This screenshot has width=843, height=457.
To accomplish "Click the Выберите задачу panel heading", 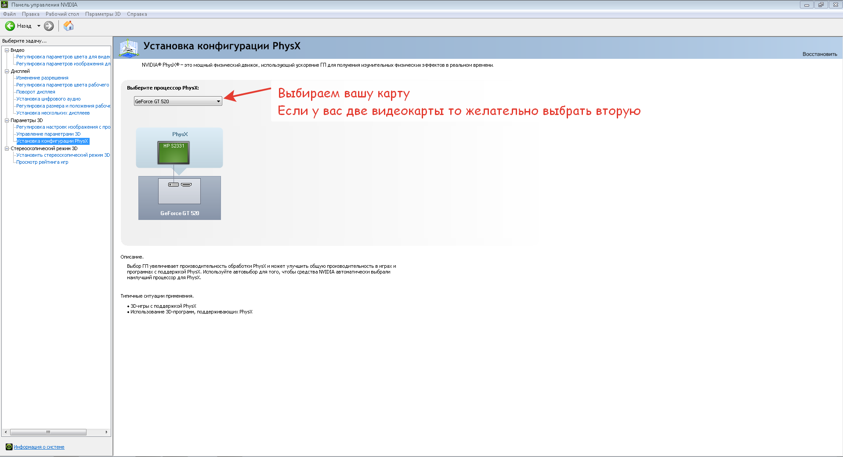I will 24,41.
